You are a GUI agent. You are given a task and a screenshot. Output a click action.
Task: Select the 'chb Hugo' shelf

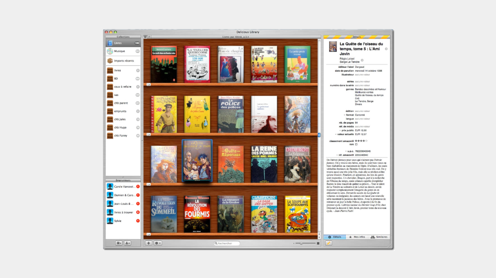[x=123, y=127]
